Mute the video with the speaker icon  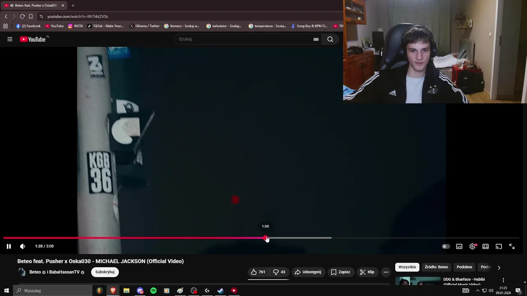click(23, 246)
